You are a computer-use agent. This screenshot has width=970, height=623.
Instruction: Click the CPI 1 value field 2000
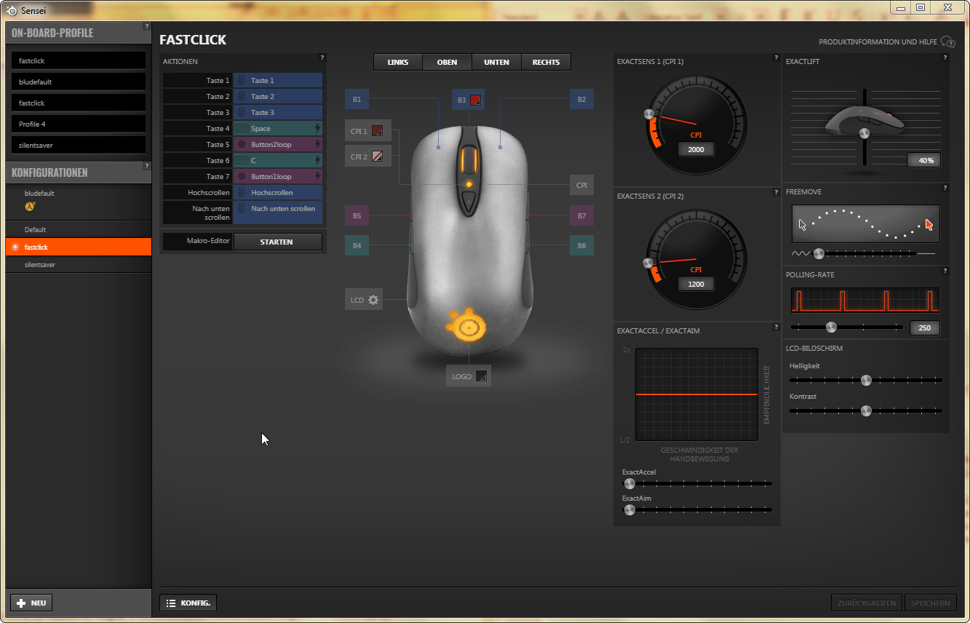(696, 149)
